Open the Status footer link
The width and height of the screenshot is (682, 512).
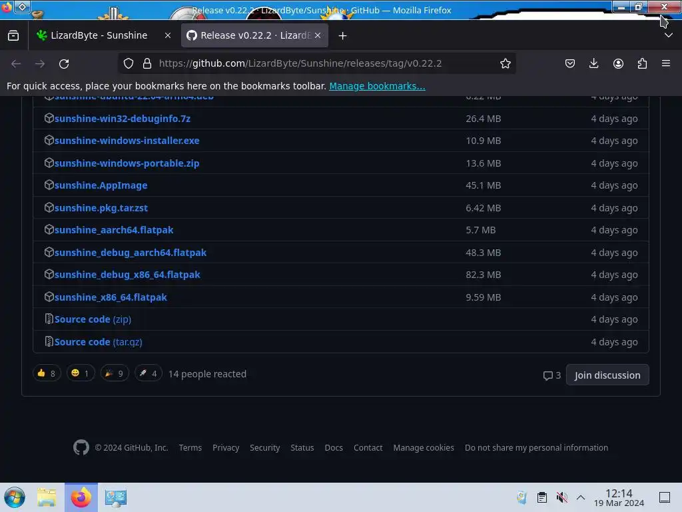click(302, 447)
